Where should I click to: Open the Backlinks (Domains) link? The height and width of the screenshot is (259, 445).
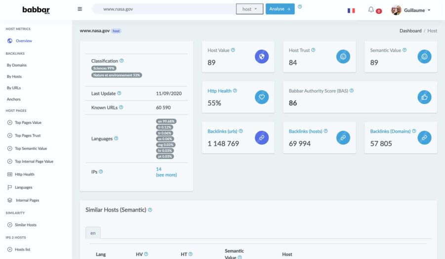(390, 132)
